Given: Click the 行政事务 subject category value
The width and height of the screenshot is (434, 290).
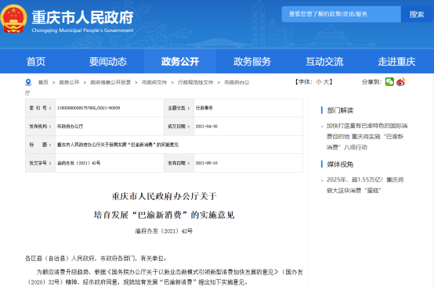Looking at the screenshot, I should [x=204, y=108].
